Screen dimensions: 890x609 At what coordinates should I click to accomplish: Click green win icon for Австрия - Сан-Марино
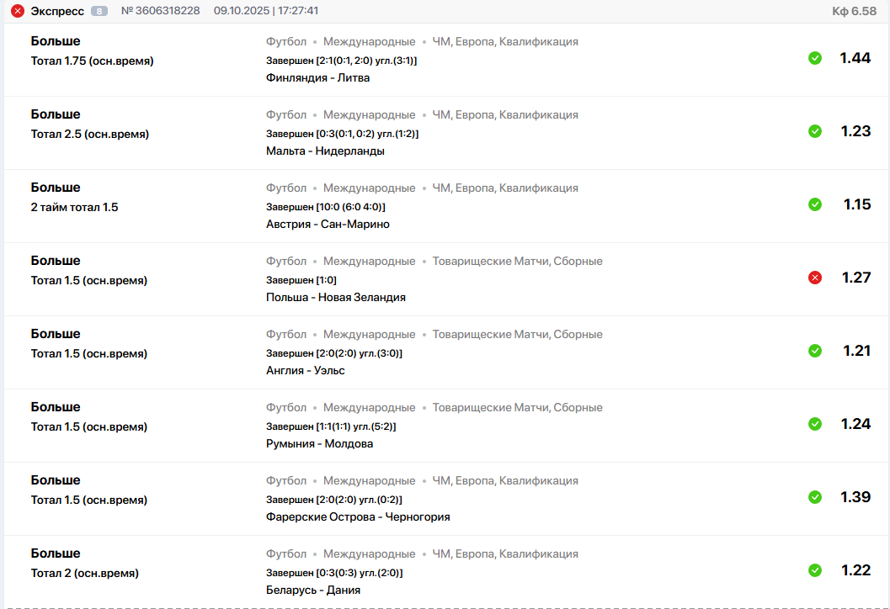tap(815, 204)
